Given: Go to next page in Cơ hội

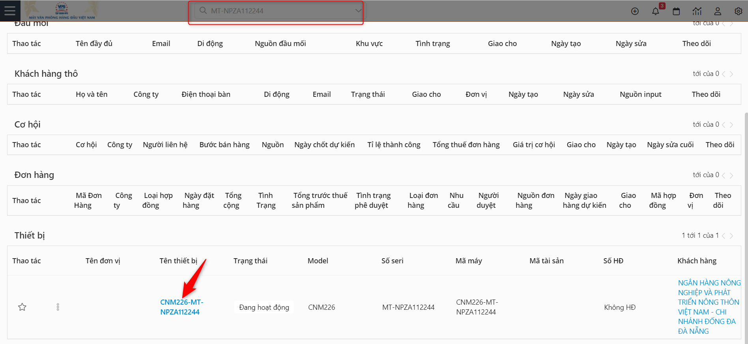Looking at the screenshot, I should [x=731, y=125].
